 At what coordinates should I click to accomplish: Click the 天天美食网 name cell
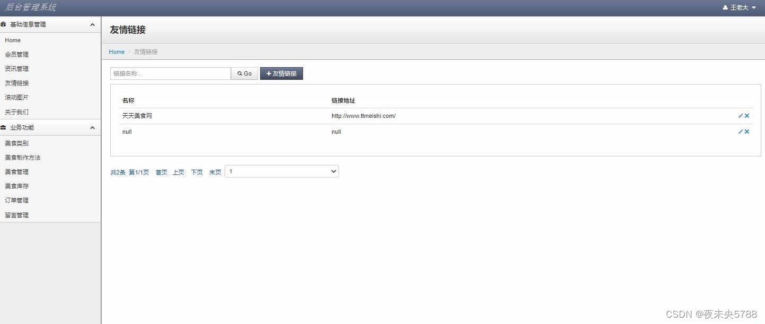(x=137, y=116)
